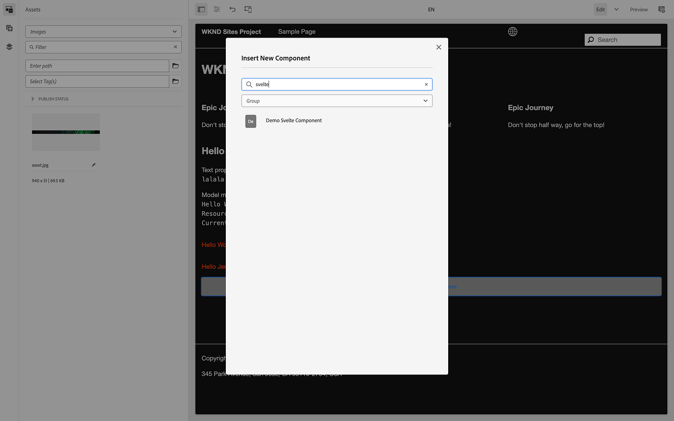This screenshot has height=421, width=674.
Task: Open the mode selector chevron
Action: coord(616,9)
